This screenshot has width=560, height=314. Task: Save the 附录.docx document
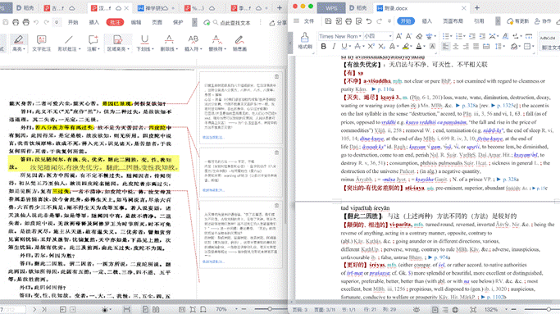click(x=328, y=21)
